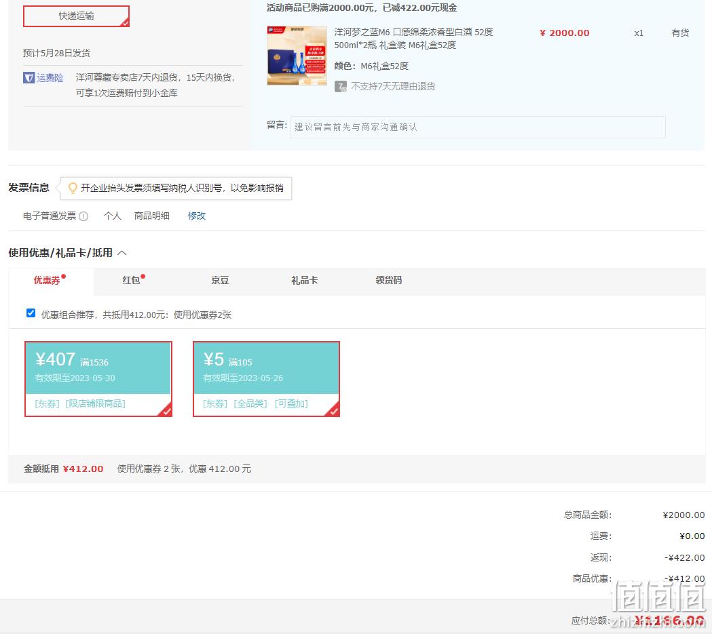Click the info icon next to 电子普通发票
712x634 pixels.
pos(83,216)
